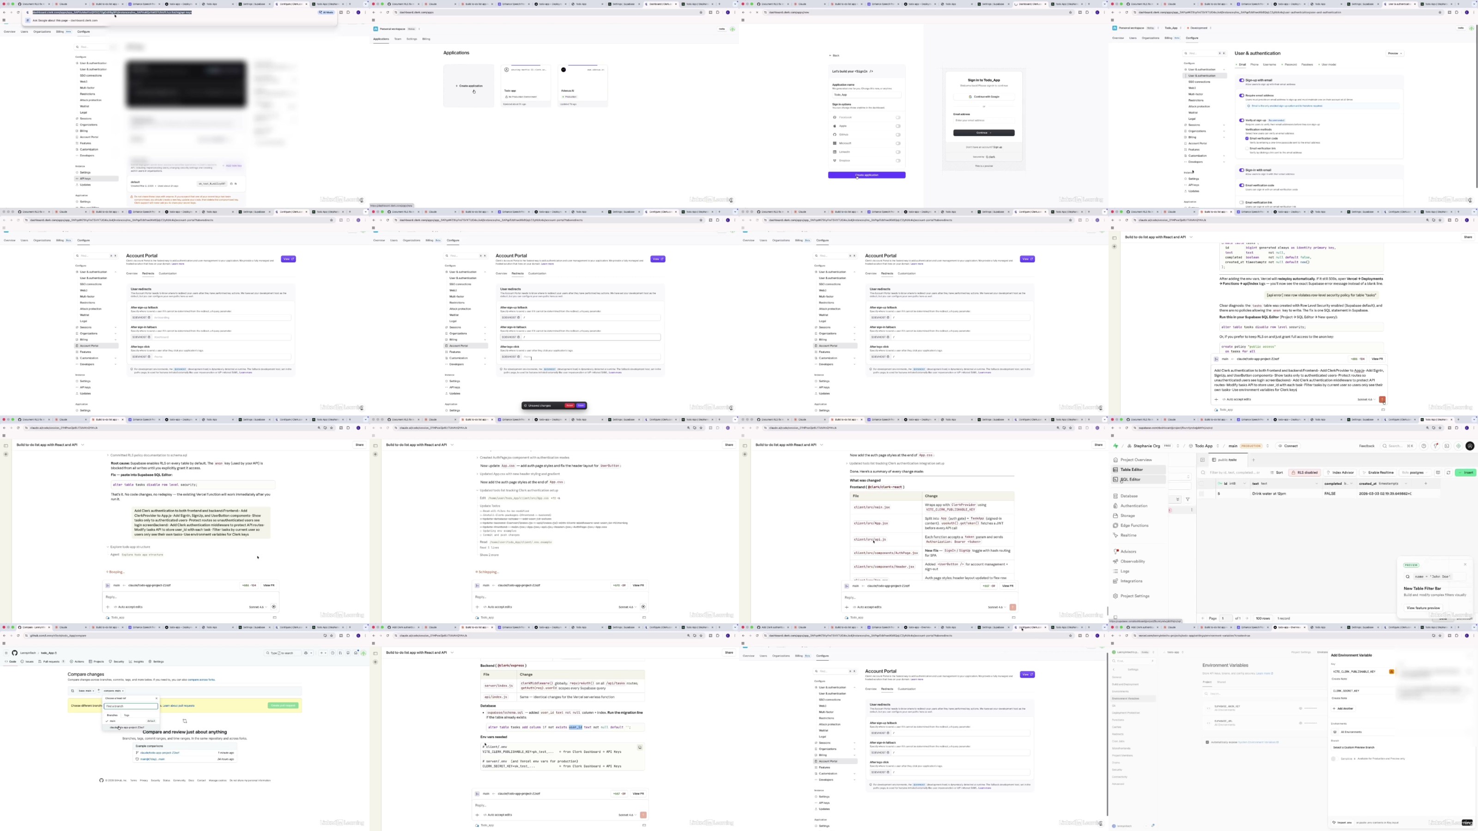Viewport: 1478px width, 831px height.
Task: Switch to Tags in branch chooser
Action: 127,715
